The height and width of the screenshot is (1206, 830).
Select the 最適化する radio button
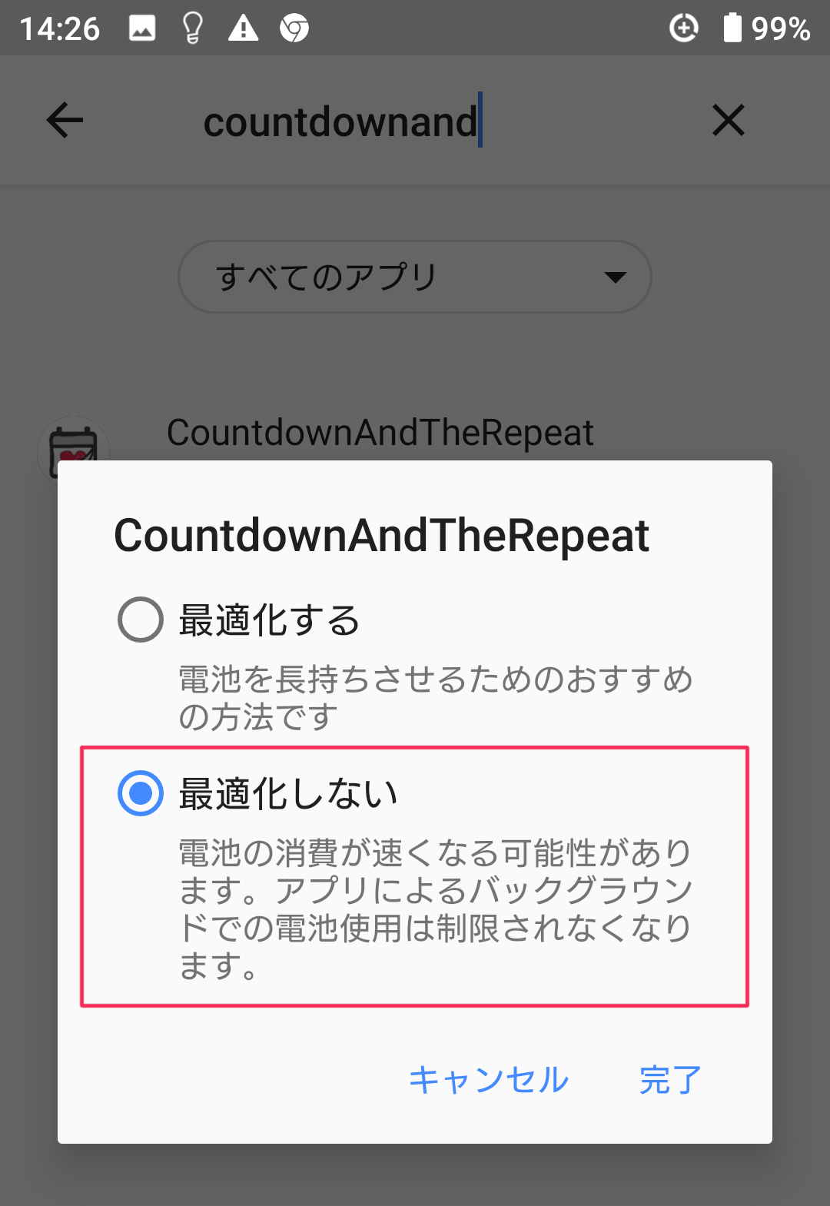tap(141, 620)
